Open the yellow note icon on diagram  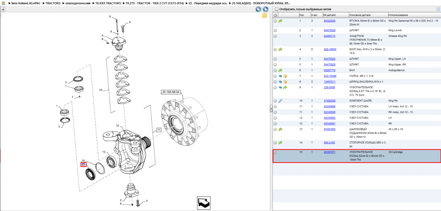click(x=264, y=15)
